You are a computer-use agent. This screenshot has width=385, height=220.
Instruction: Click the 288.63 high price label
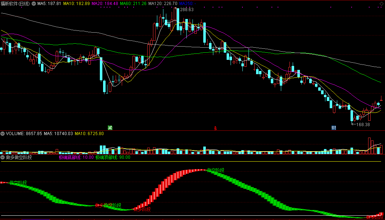[x=187, y=10]
